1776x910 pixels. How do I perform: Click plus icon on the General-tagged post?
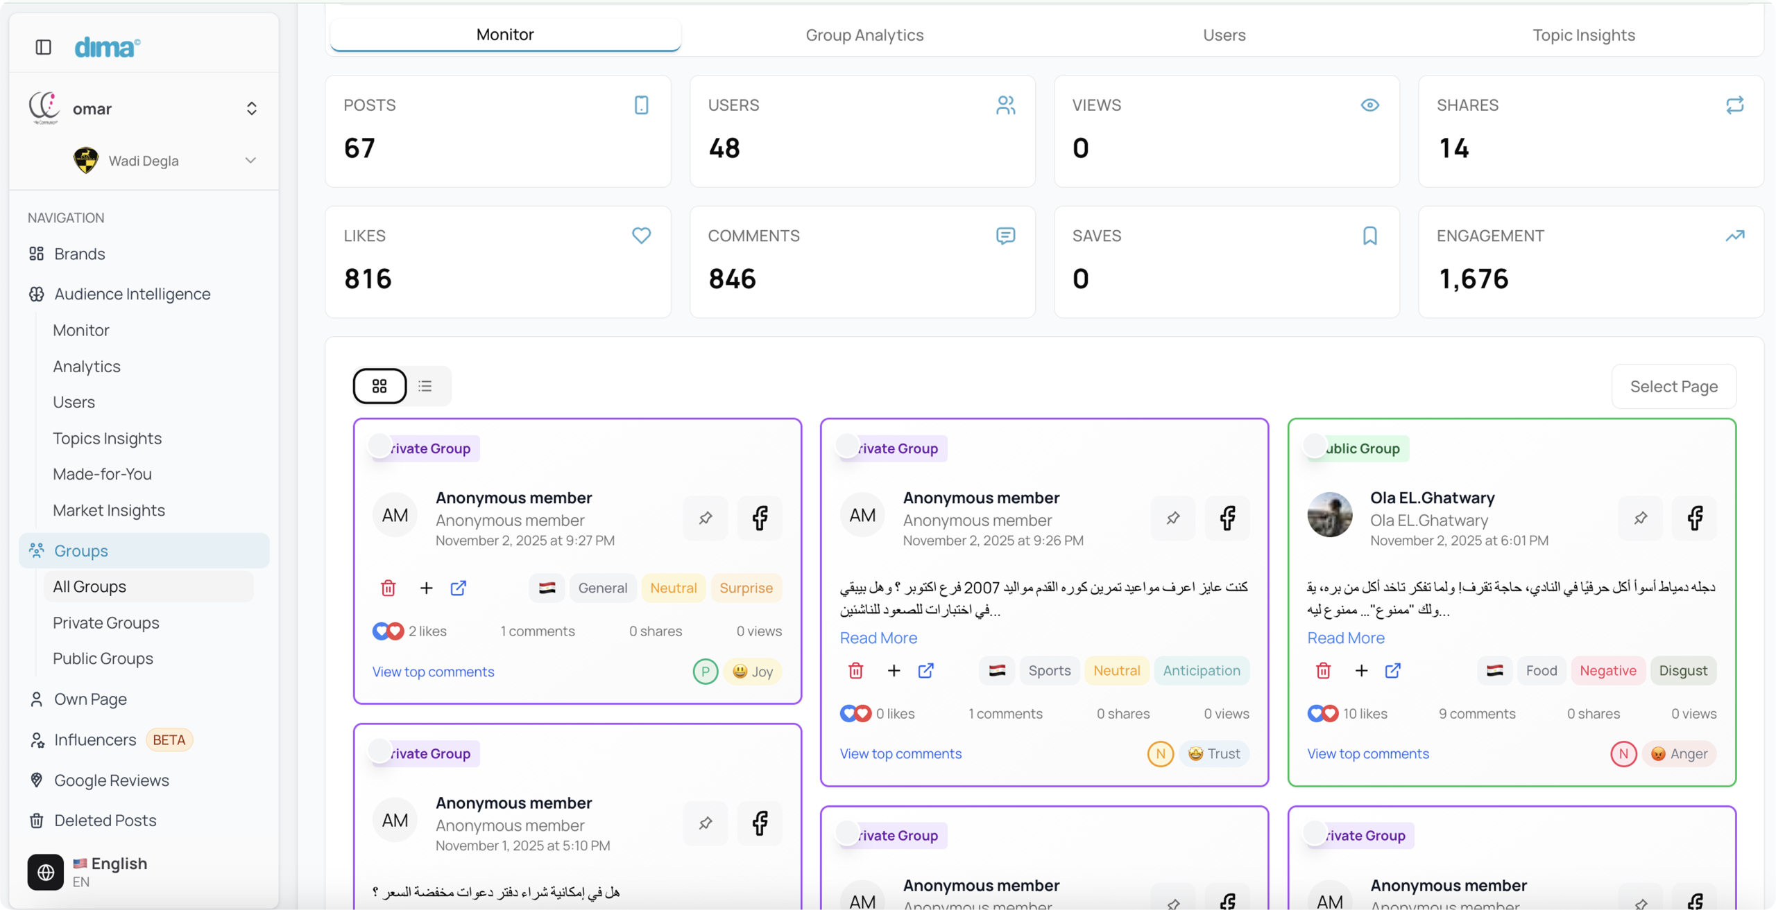[426, 588]
